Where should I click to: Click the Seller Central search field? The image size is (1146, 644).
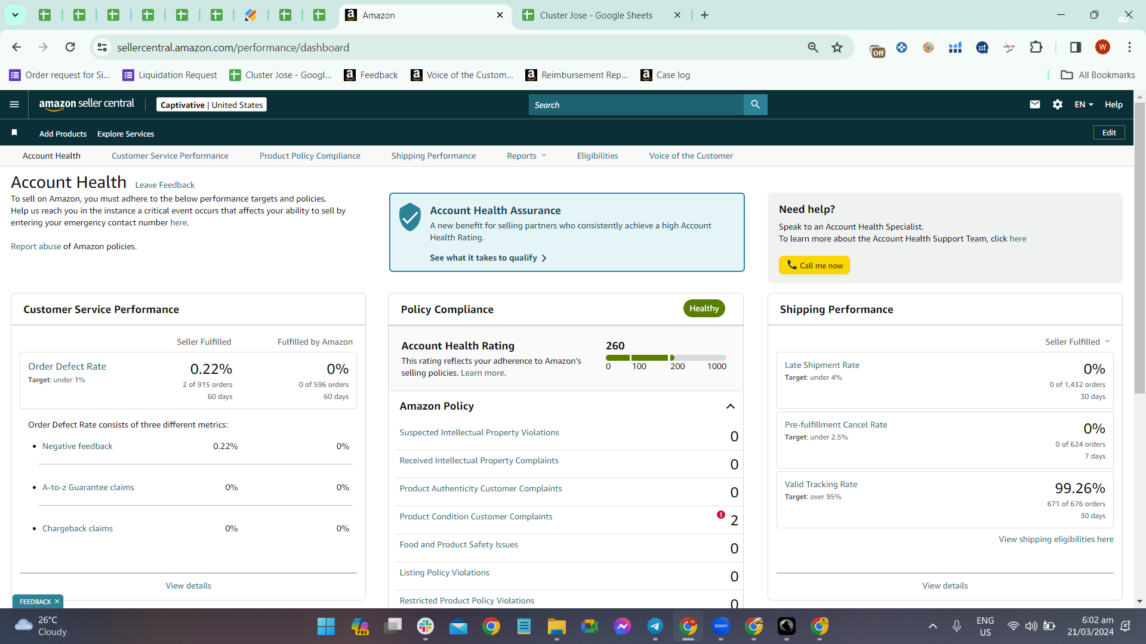pos(636,104)
